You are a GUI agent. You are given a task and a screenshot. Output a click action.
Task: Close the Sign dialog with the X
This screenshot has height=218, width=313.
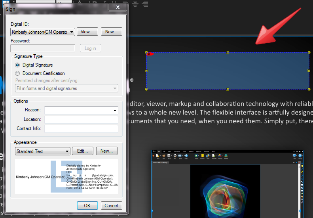point(118,7)
